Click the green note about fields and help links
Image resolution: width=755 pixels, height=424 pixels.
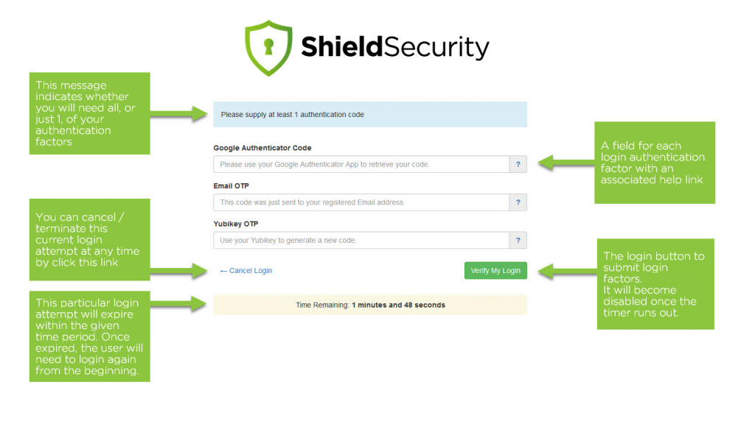655,163
